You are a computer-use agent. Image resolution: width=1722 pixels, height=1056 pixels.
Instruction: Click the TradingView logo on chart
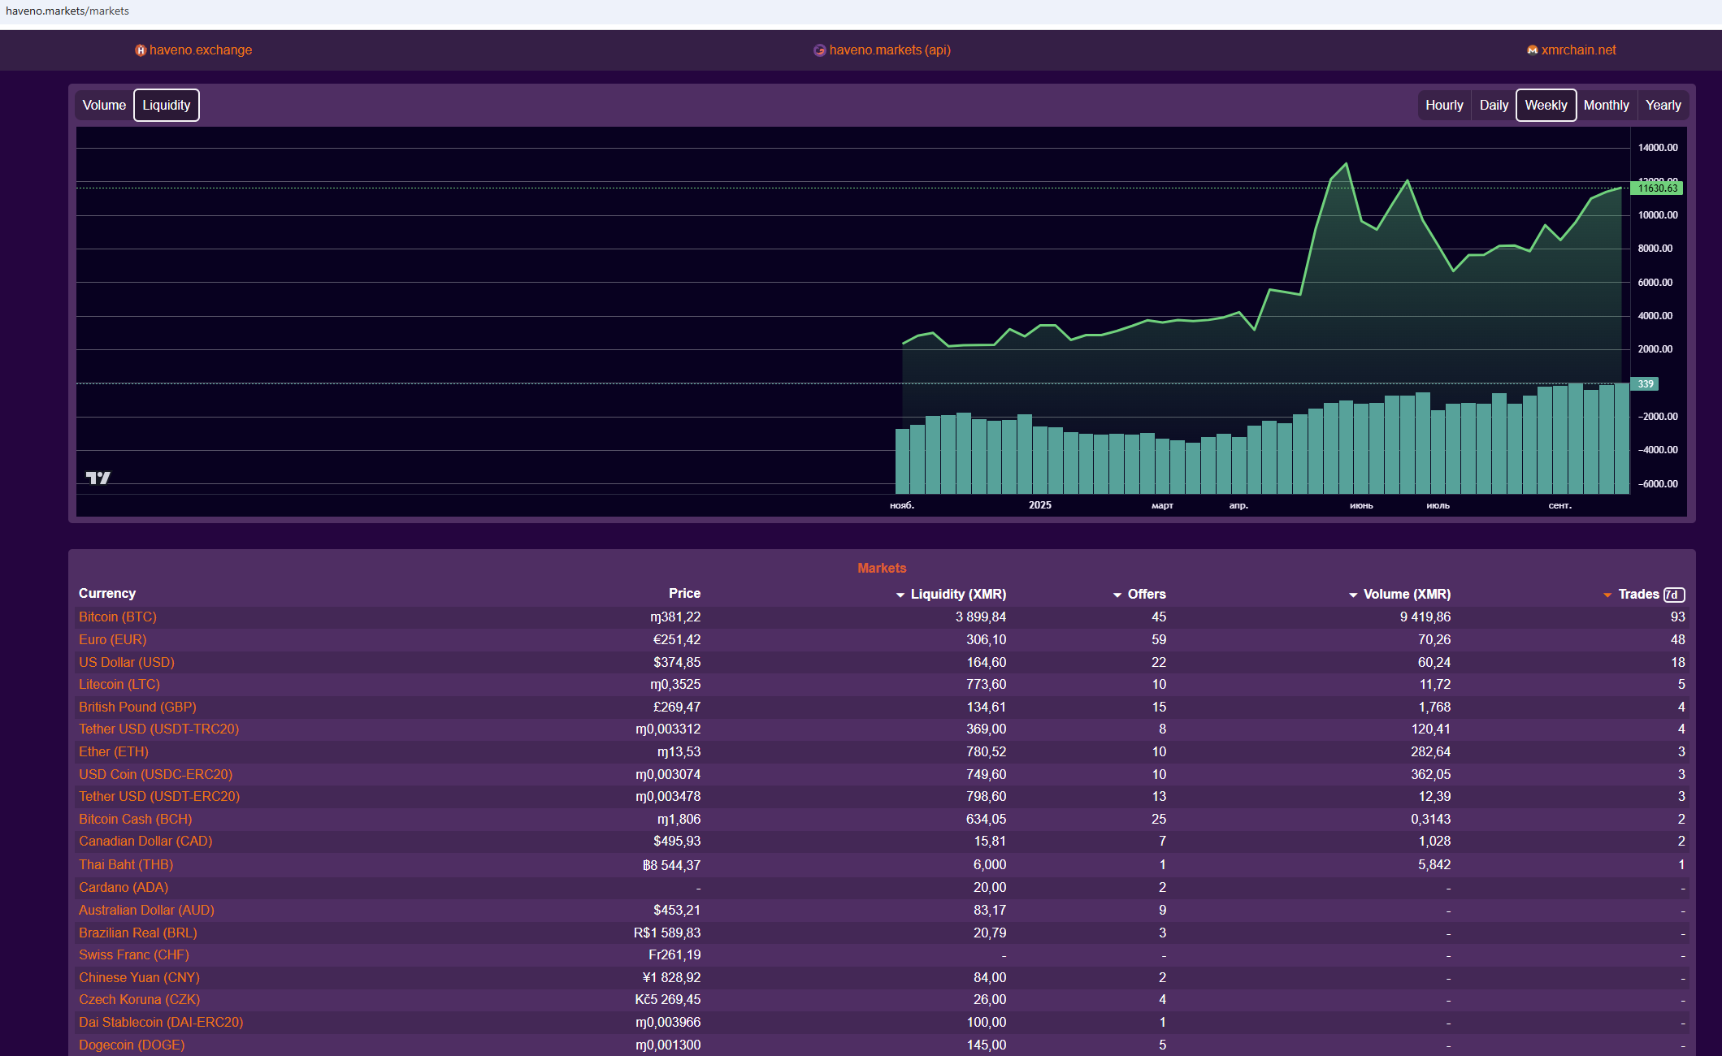98,478
